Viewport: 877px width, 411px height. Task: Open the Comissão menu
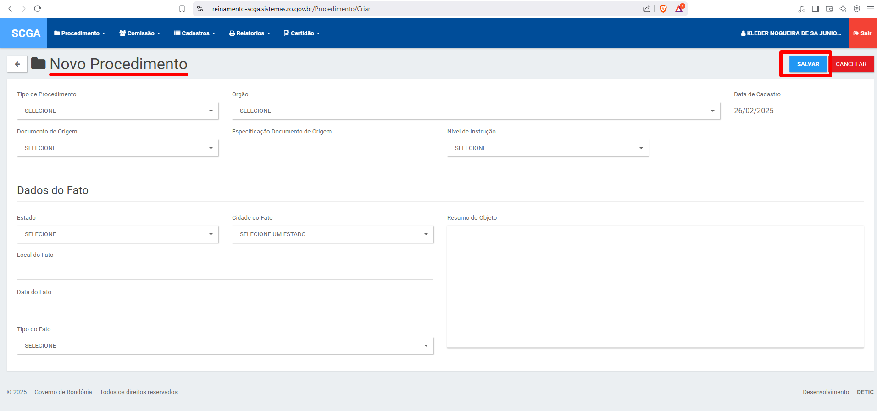click(140, 33)
